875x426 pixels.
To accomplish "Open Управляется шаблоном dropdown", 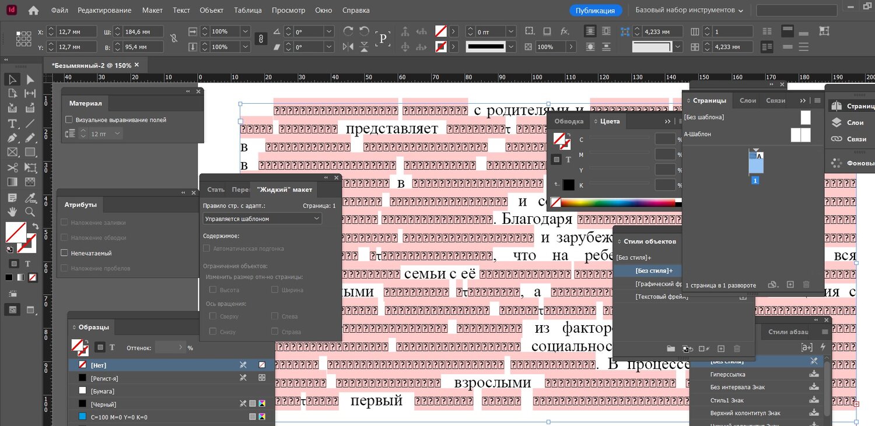I will coord(262,219).
